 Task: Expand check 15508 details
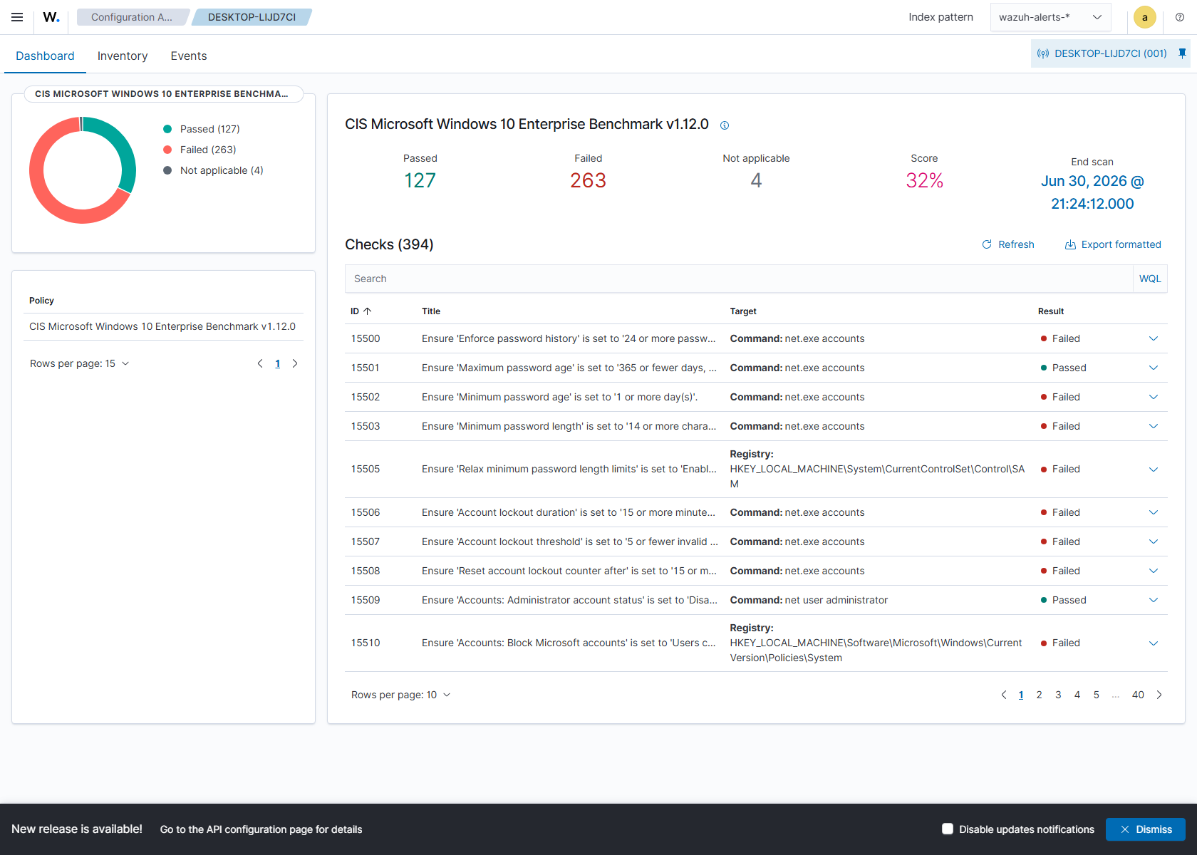pos(1154,571)
